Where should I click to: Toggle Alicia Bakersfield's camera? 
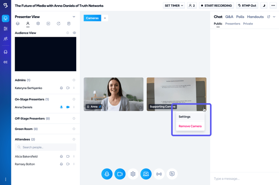[x=68, y=156]
